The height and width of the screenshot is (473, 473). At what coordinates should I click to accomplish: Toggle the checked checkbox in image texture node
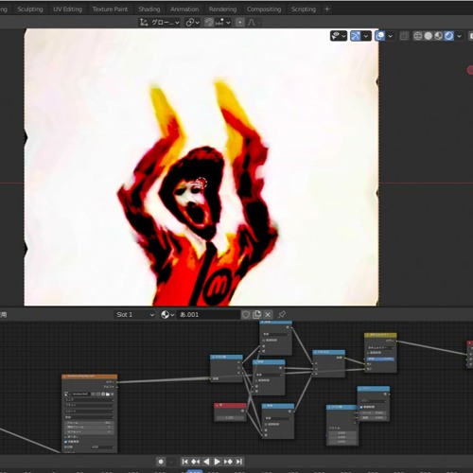66,442
